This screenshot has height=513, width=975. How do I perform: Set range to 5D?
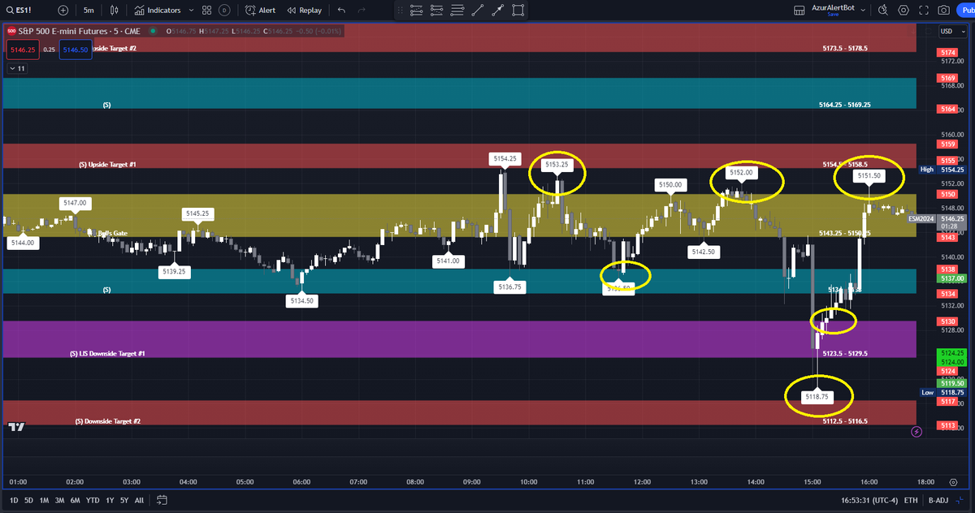point(28,500)
